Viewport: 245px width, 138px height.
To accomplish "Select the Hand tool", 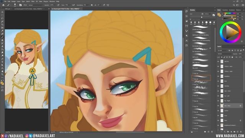I will tap(2, 71).
